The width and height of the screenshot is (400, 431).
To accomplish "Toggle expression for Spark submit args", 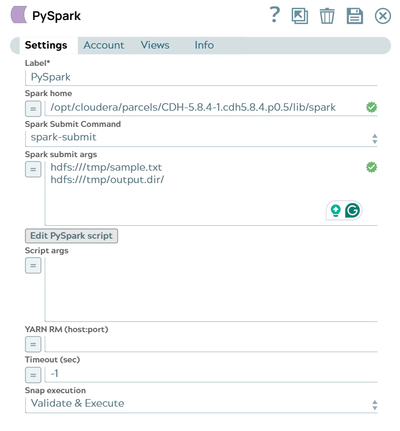I will click(x=33, y=170).
